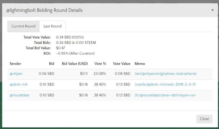Switch to the Current Round tab

tap(23, 26)
